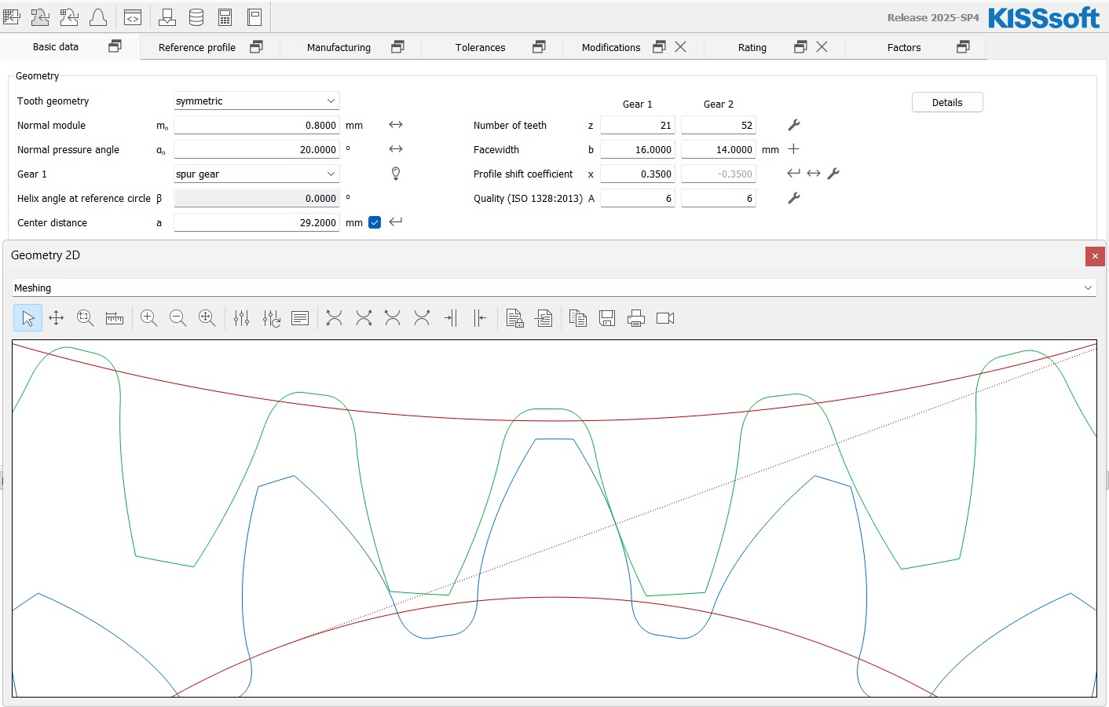Screen dimensions: 1109x707
Task: Edit the Normal module value field
Action: [x=256, y=125]
